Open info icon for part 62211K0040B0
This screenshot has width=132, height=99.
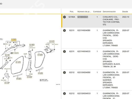[x=64, y=30]
